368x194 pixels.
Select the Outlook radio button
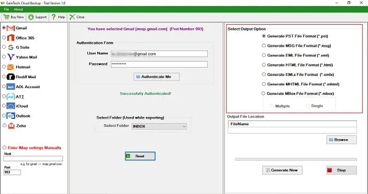point(4,115)
